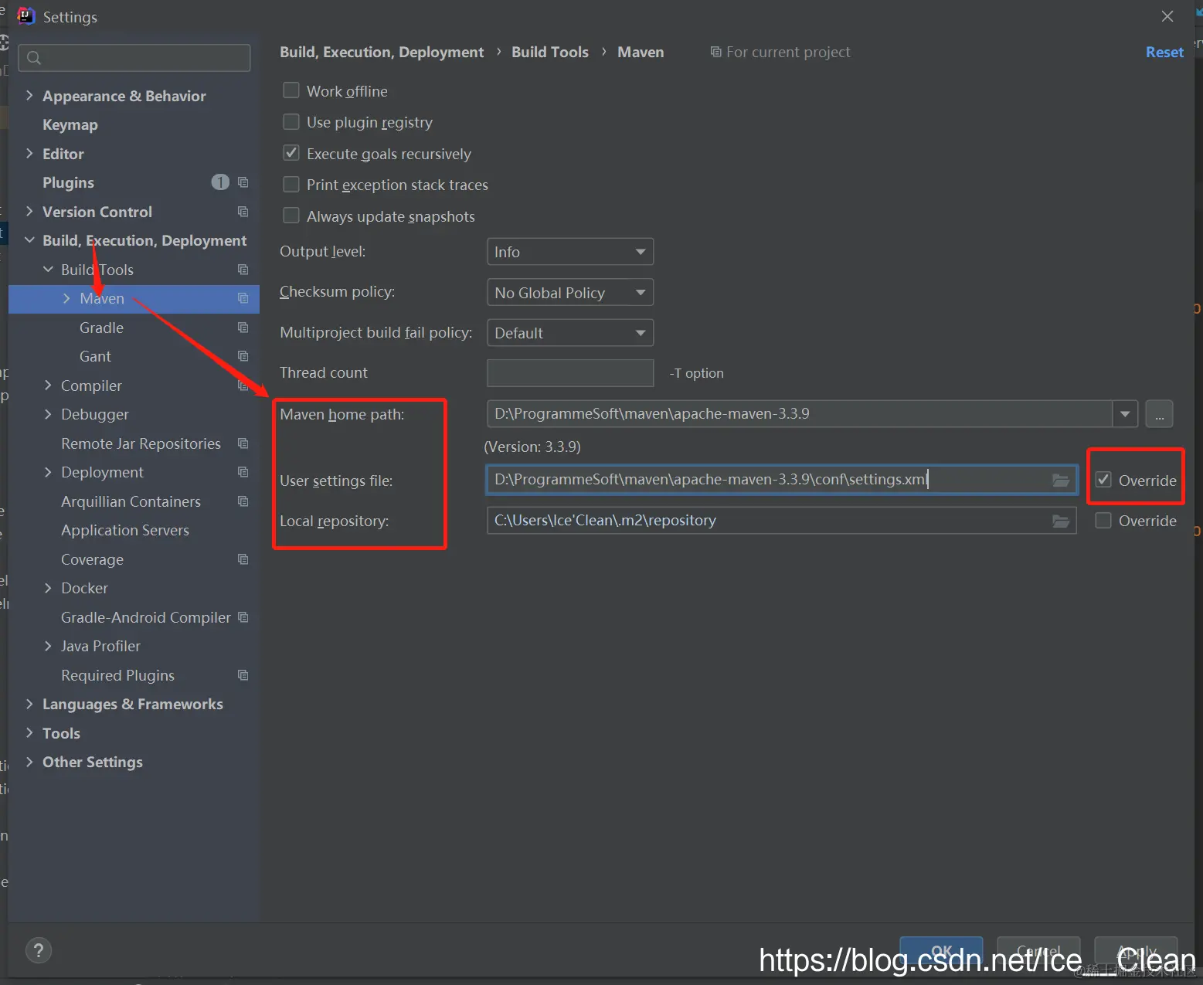Image resolution: width=1203 pixels, height=985 pixels.
Task: Expand the Compiler node
Action: (x=48, y=386)
